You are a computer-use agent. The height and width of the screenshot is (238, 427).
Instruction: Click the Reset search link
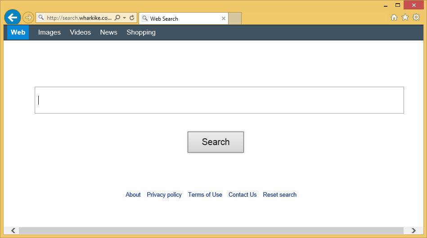point(279,194)
